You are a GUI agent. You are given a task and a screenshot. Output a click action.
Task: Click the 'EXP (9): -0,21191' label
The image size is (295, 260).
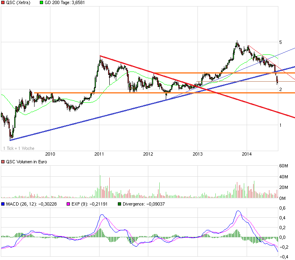pyautogui.click(x=89, y=204)
